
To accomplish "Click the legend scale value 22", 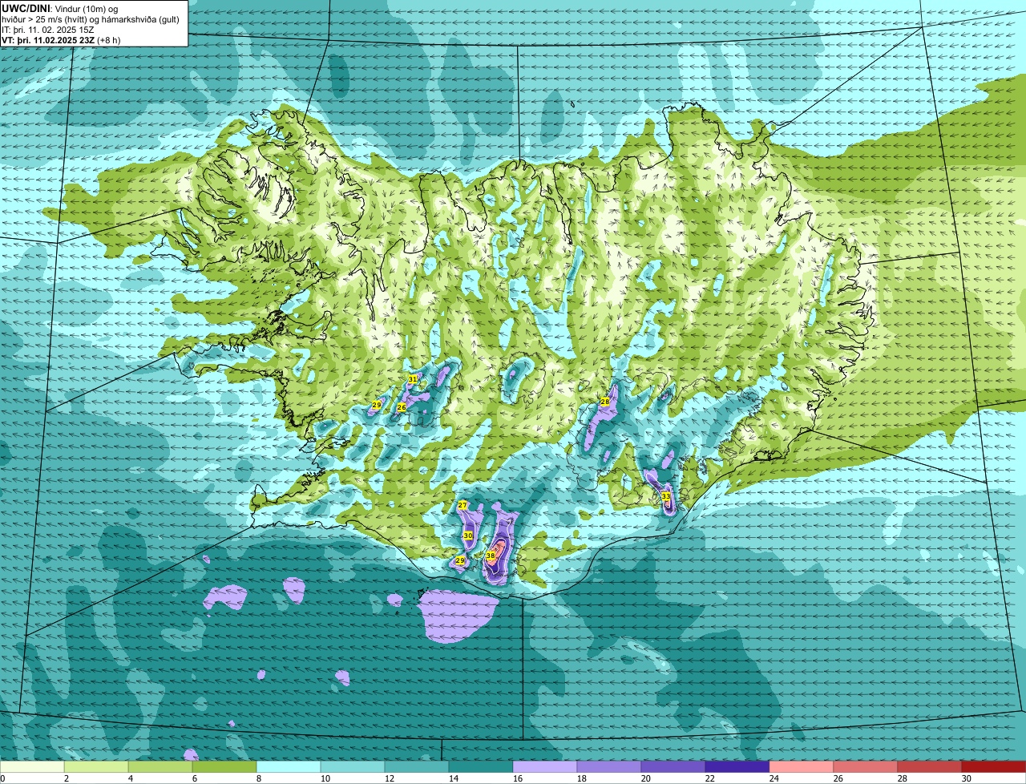I will pos(709,778).
